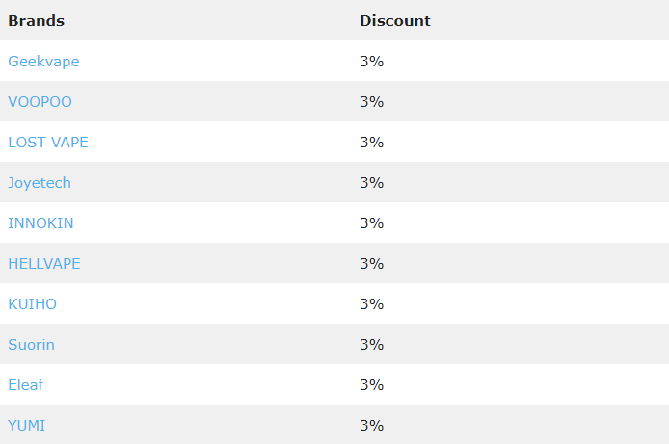The height and width of the screenshot is (444, 669).
Task: Click the Brands column header
Action: coord(36,21)
